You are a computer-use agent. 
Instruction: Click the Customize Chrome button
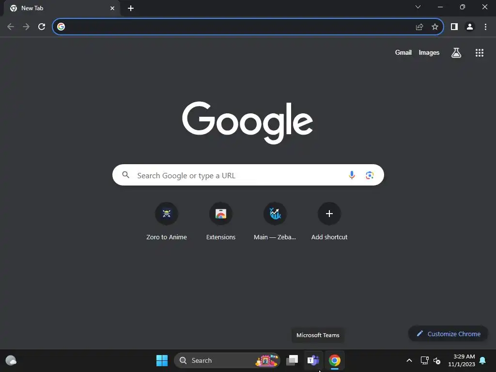coord(448,334)
